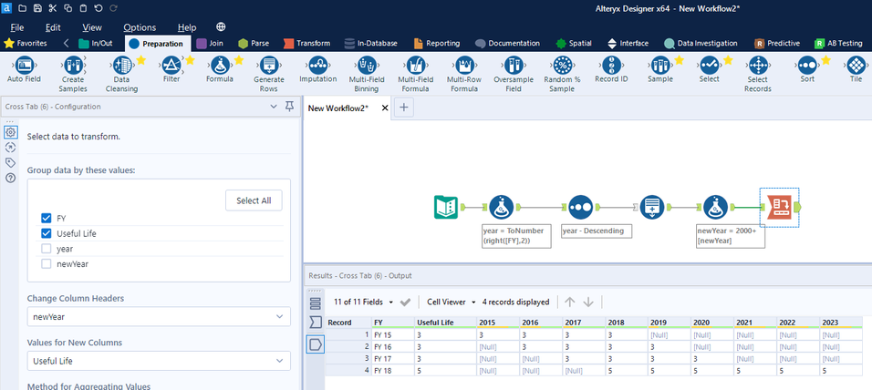Open the Values for New Columns dropdown
Image resolution: width=872 pixels, height=390 pixels.
coord(159,361)
